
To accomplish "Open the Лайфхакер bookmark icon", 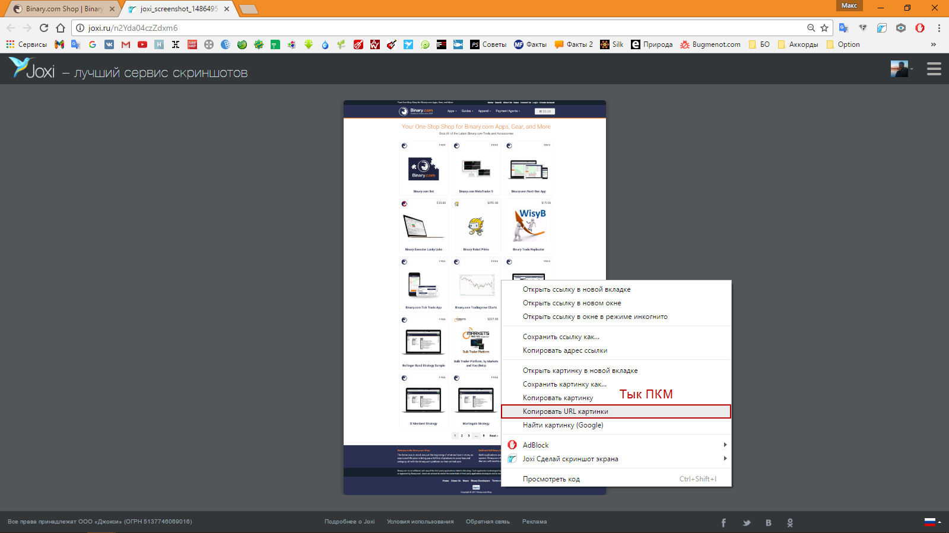I will click(x=192, y=44).
